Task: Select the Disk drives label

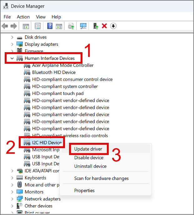Action: pyautogui.click(x=36, y=37)
